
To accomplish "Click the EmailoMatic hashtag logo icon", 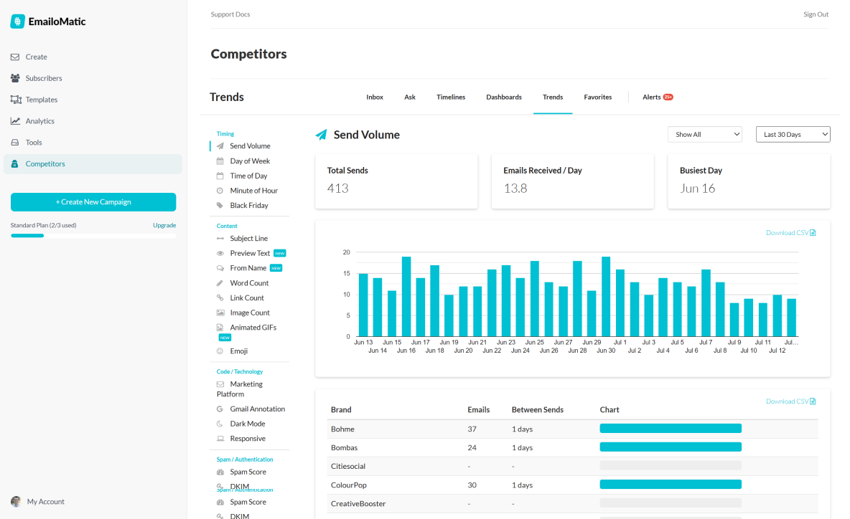I will [17, 22].
